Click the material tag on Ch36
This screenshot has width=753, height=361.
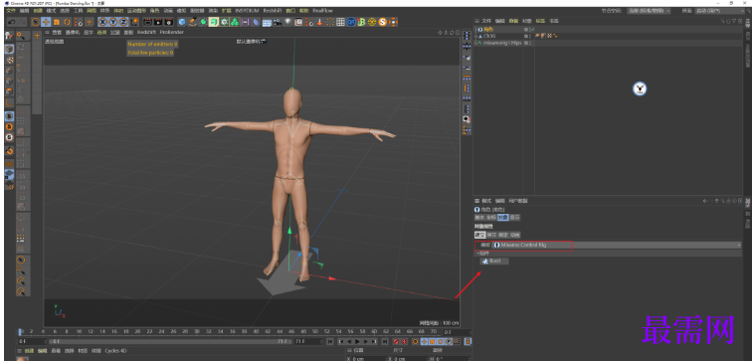tap(543, 36)
